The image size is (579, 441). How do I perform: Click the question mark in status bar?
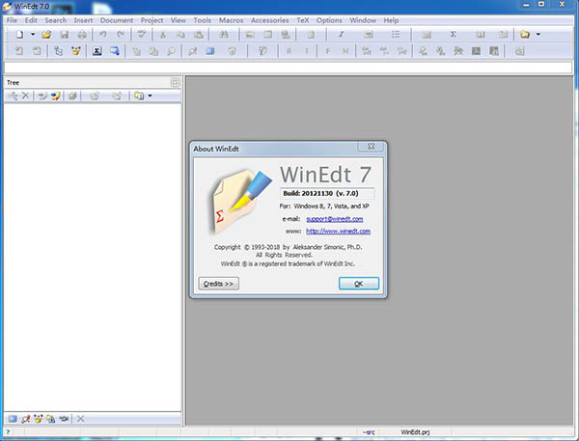8,432
